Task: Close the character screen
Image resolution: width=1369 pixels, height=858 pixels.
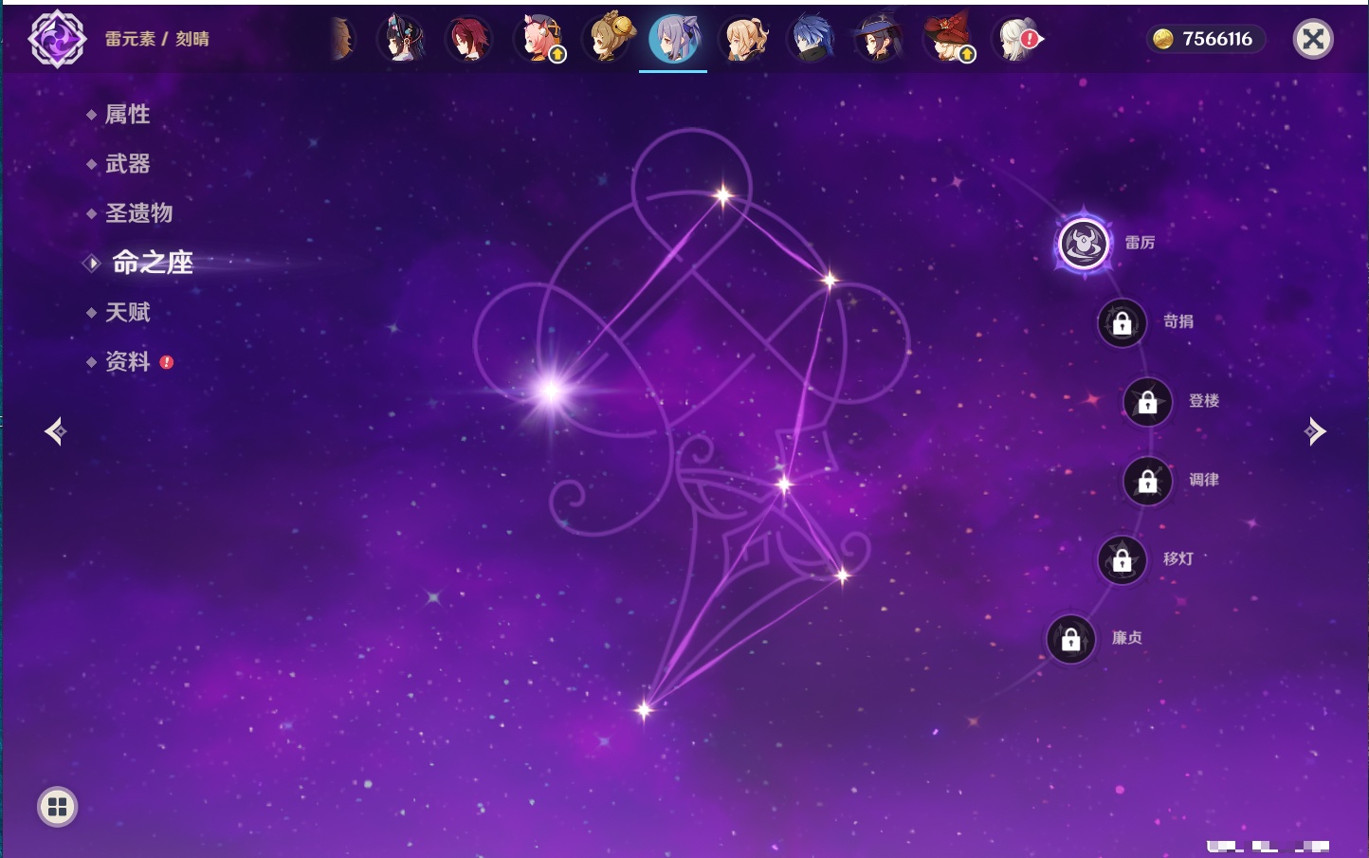Action: point(1313,39)
